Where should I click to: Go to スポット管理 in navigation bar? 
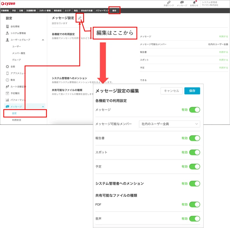(x=45, y=10)
